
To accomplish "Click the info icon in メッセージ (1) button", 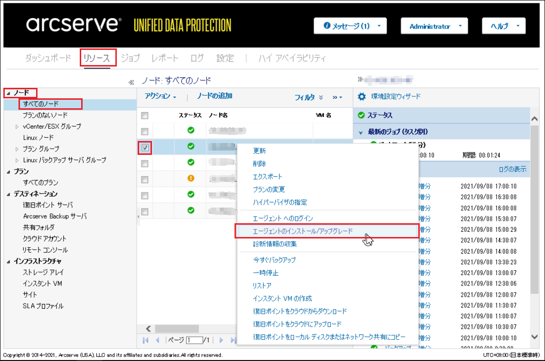I will point(327,25).
